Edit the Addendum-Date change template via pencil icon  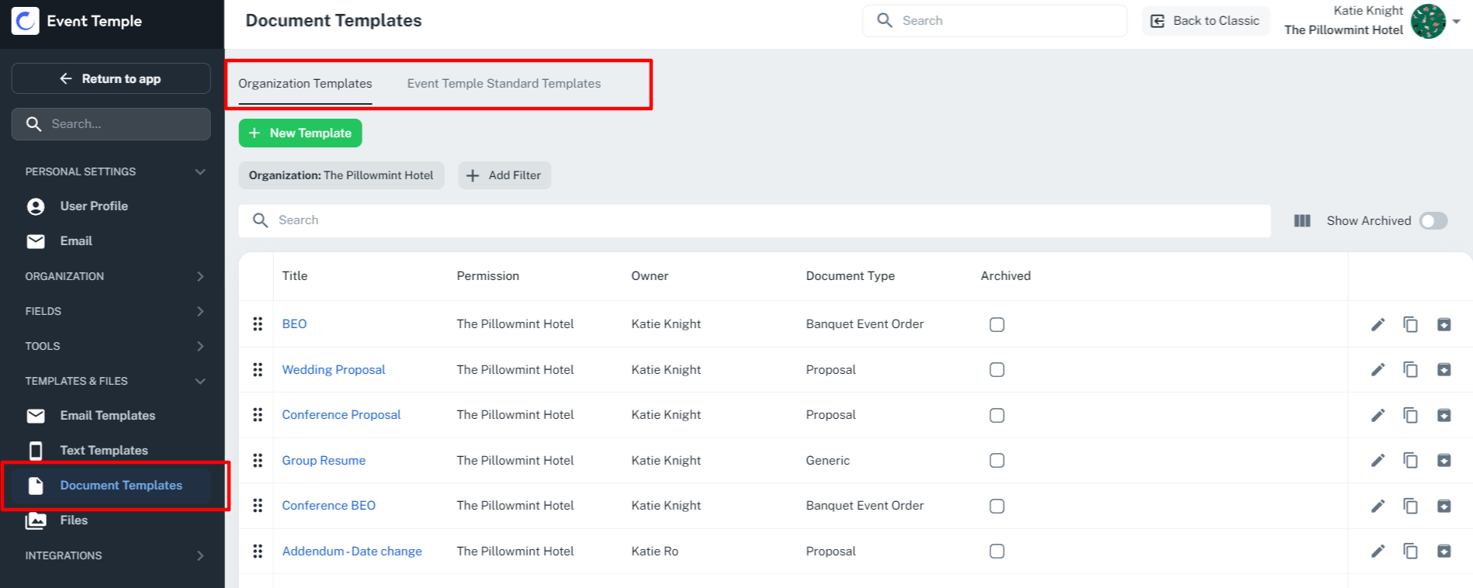(1378, 552)
